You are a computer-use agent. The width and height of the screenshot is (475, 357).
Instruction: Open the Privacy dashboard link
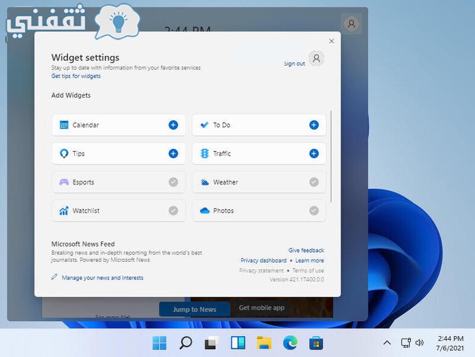(x=263, y=260)
